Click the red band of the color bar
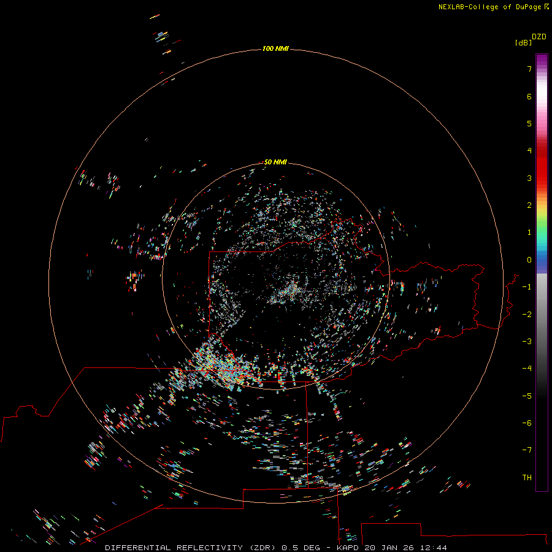 (x=542, y=164)
